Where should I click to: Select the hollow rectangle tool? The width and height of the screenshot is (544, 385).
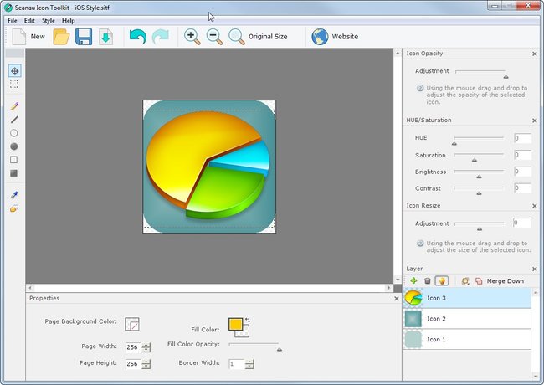coord(14,160)
